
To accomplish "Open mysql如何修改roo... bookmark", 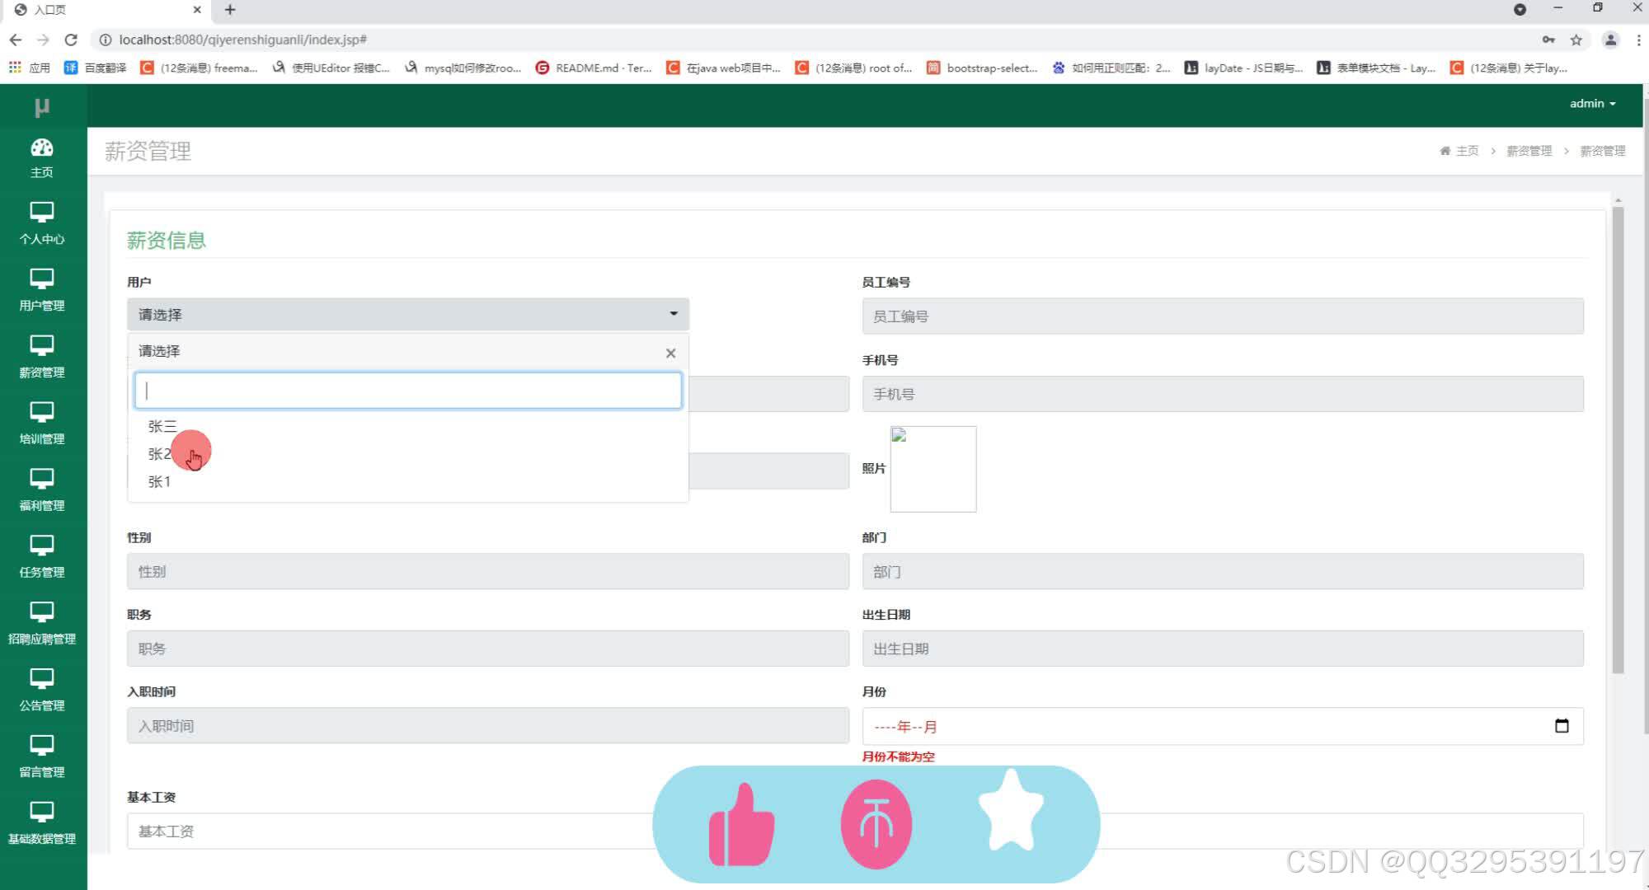I will pos(463,68).
